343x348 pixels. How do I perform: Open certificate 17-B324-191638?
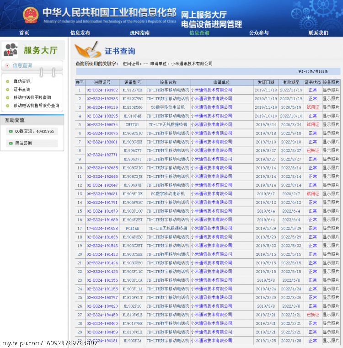point(102,229)
